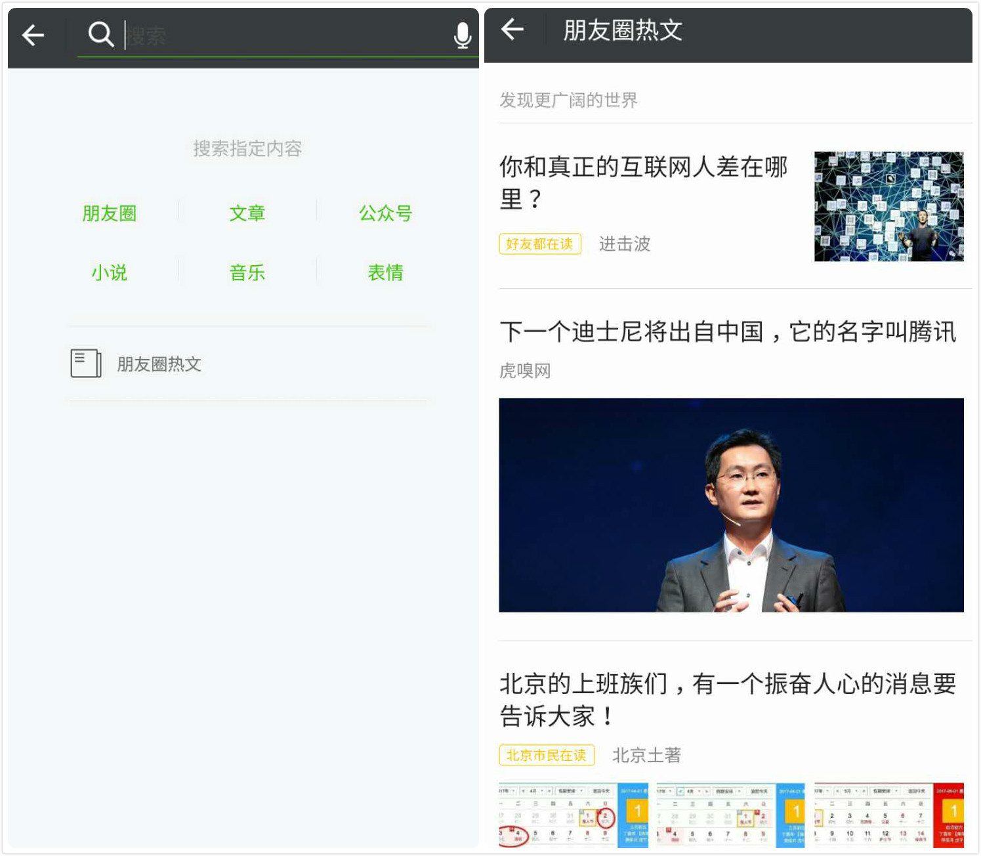Tap the source name 进击波
This screenshot has height=856, width=981.
click(x=625, y=244)
